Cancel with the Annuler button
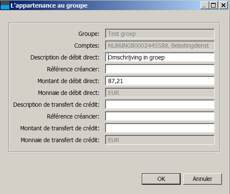 [203, 179]
